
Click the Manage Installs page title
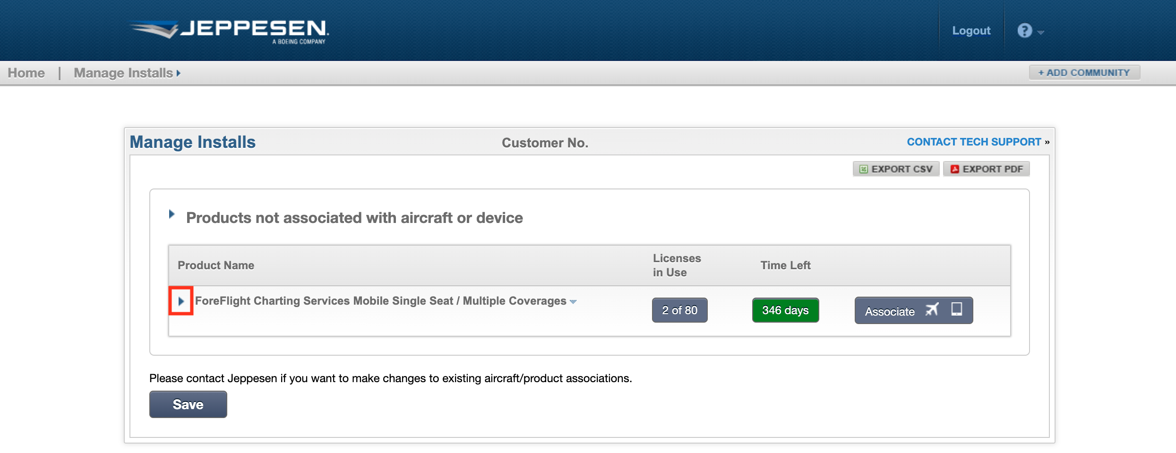[193, 142]
